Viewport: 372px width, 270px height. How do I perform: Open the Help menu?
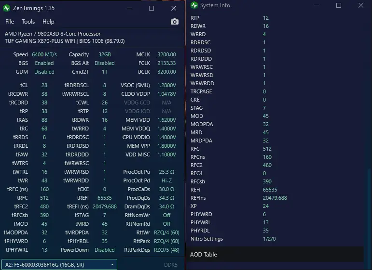click(48, 22)
